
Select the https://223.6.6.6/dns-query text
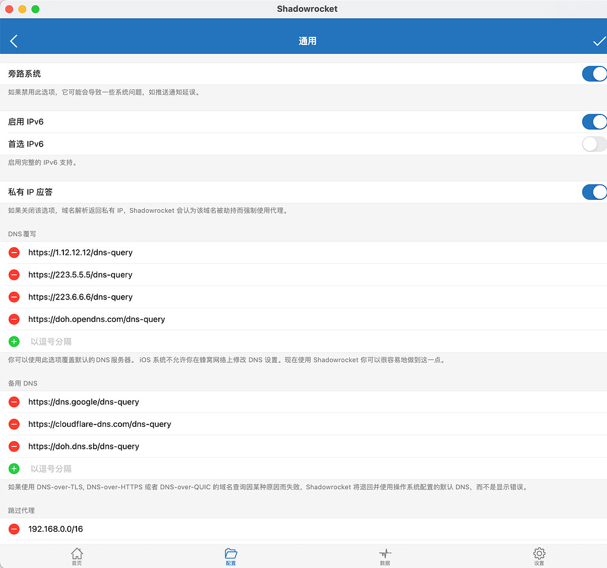(81, 297)
